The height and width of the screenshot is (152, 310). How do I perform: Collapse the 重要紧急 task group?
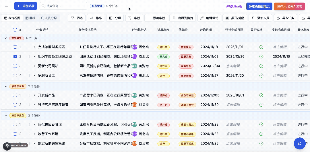tap(5, 38)
